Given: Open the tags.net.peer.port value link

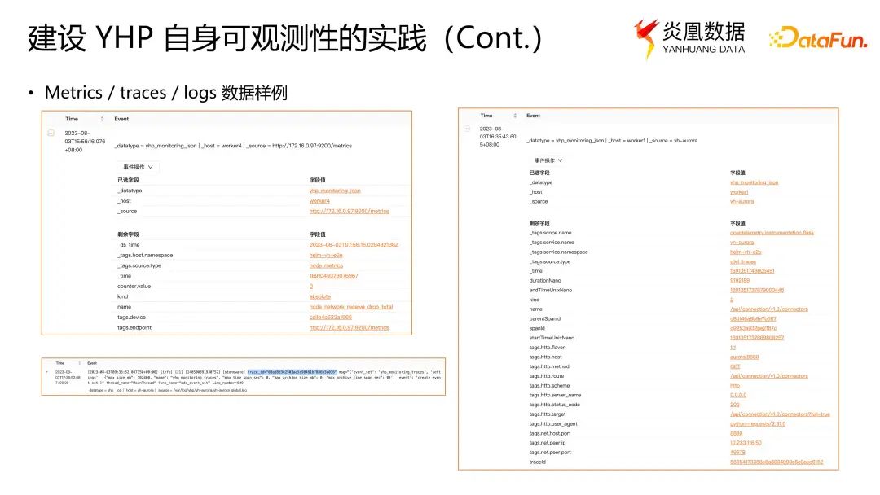Looking at the screenshot, I should [x=737, y=453].
